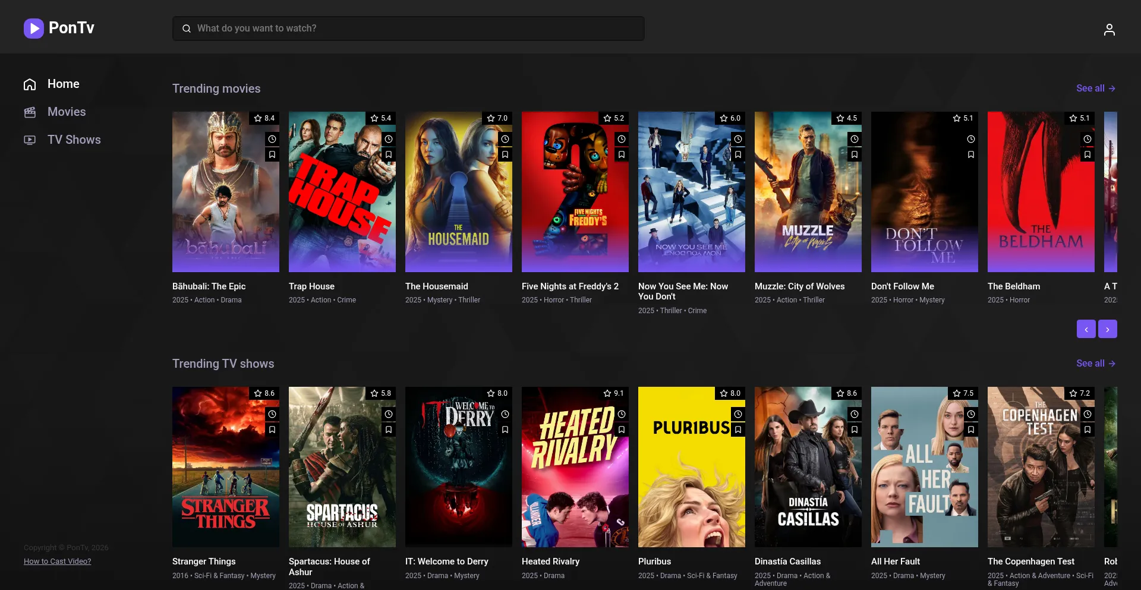The width and height of the screenshot is (1141, 590).
Task: Click clock icon on Dinastía Casillas
Action: point(855,414)
